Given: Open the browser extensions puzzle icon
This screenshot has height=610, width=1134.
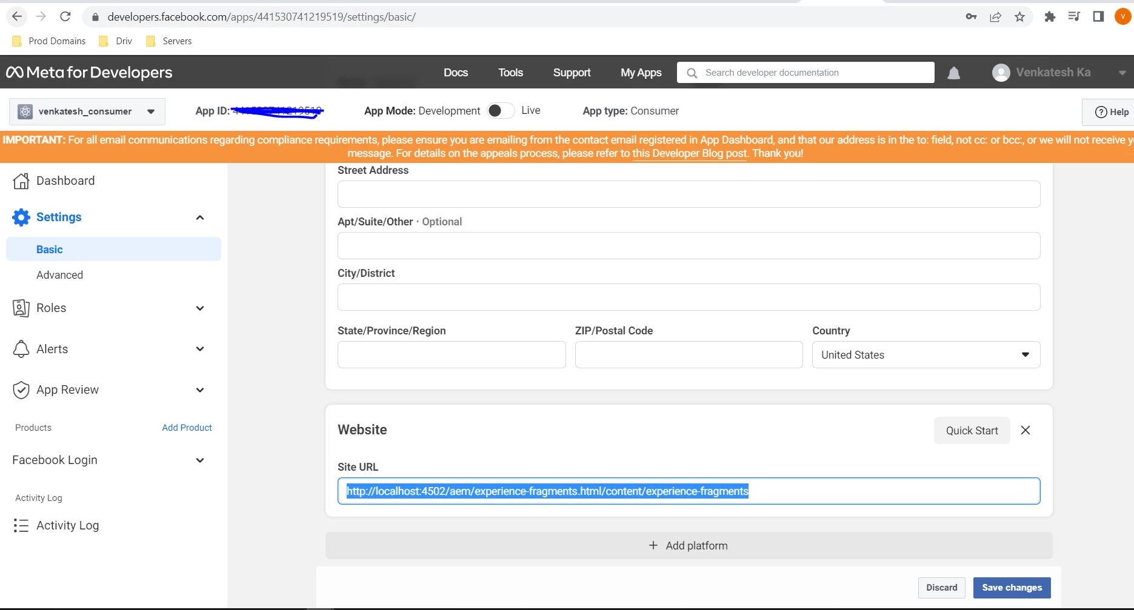Looking at the screenshot, I should pos(1050,16).
